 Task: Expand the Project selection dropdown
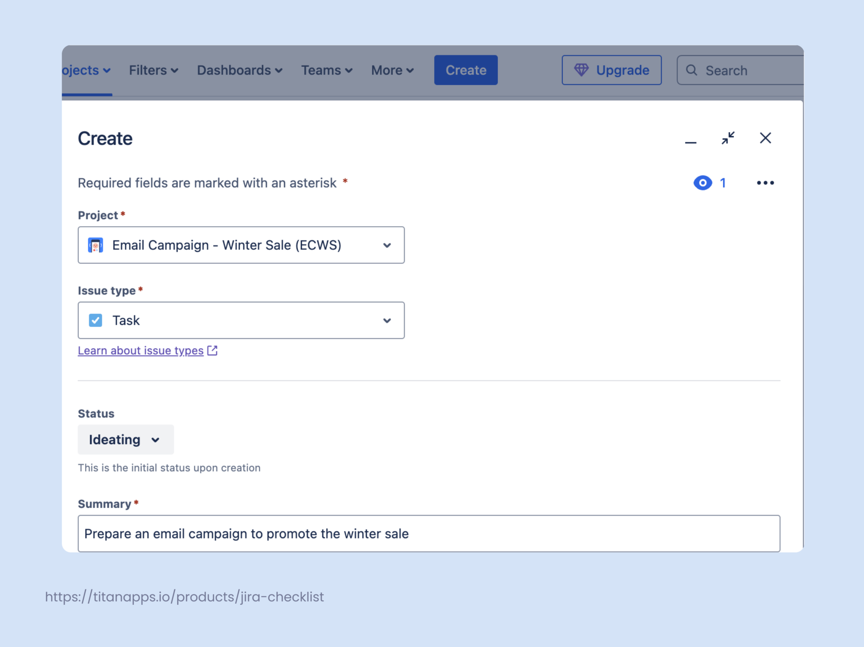(x=387, y=245)
